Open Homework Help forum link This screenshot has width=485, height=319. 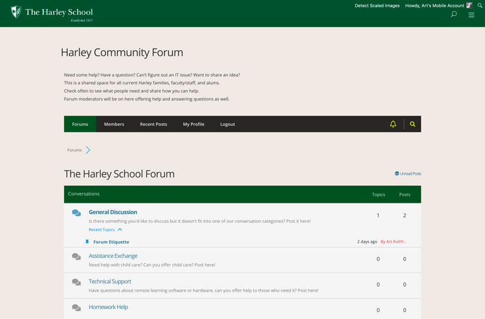(x=109, y=307)
